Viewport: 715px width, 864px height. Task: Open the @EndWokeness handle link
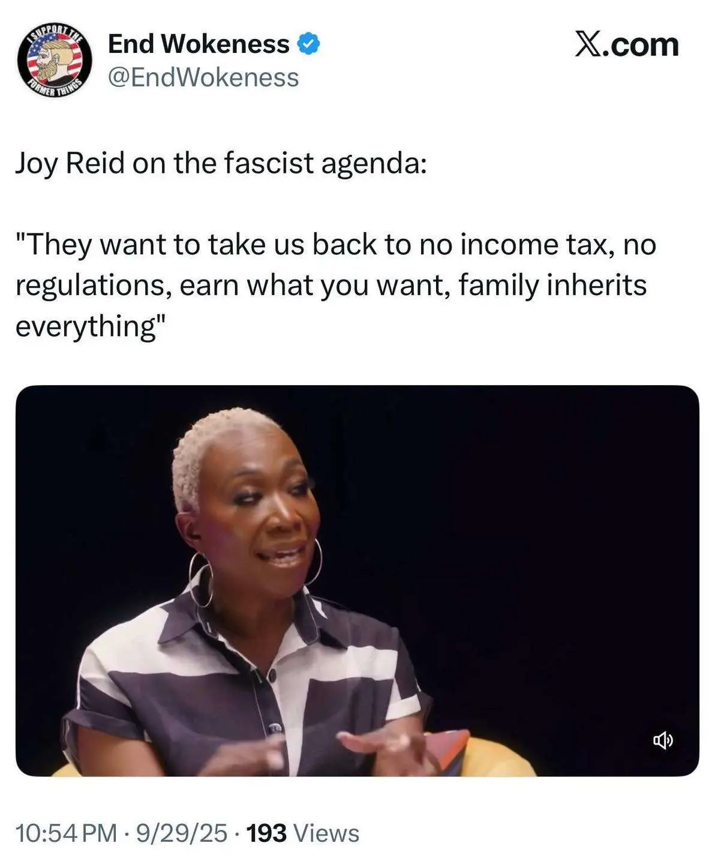[x=203, y=77]
